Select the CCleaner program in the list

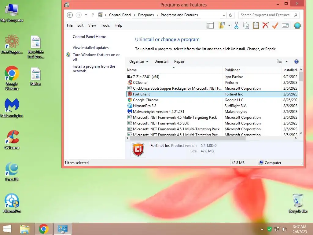tap(212, 83)
